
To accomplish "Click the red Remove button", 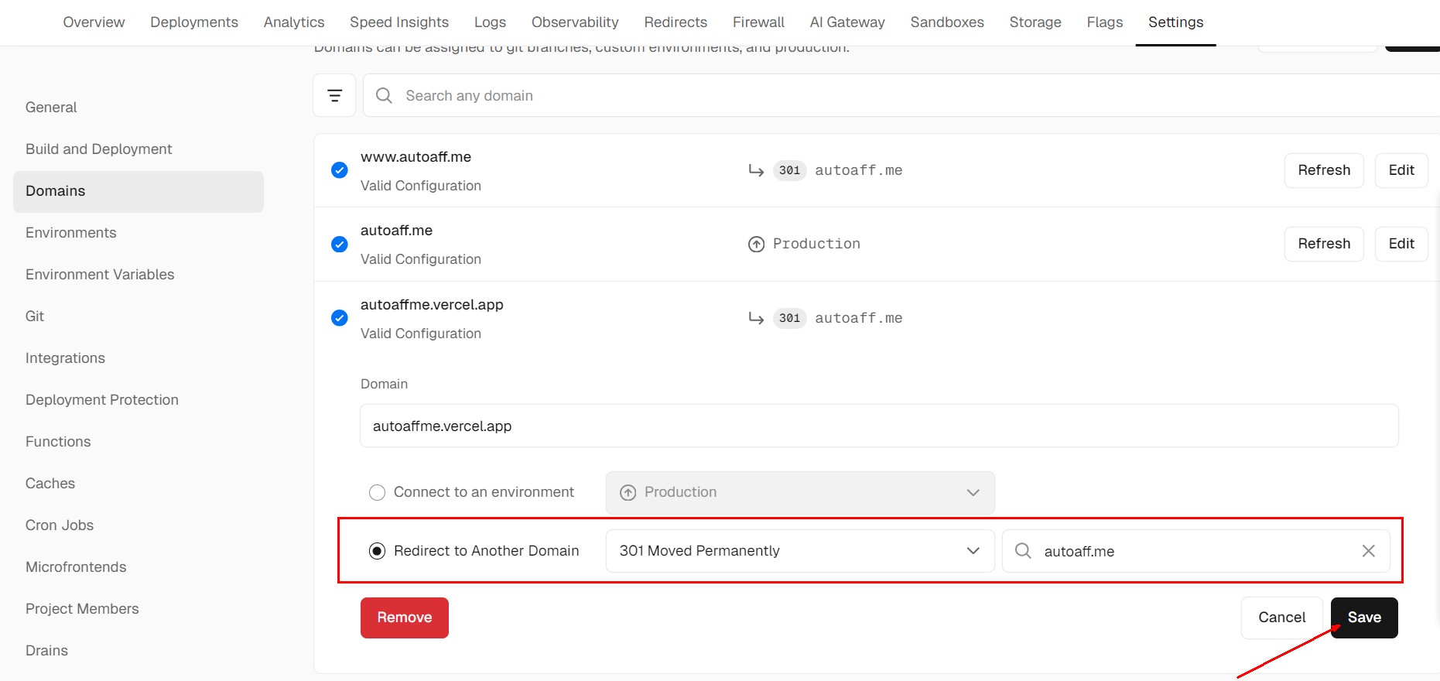I will pos(404,618).
